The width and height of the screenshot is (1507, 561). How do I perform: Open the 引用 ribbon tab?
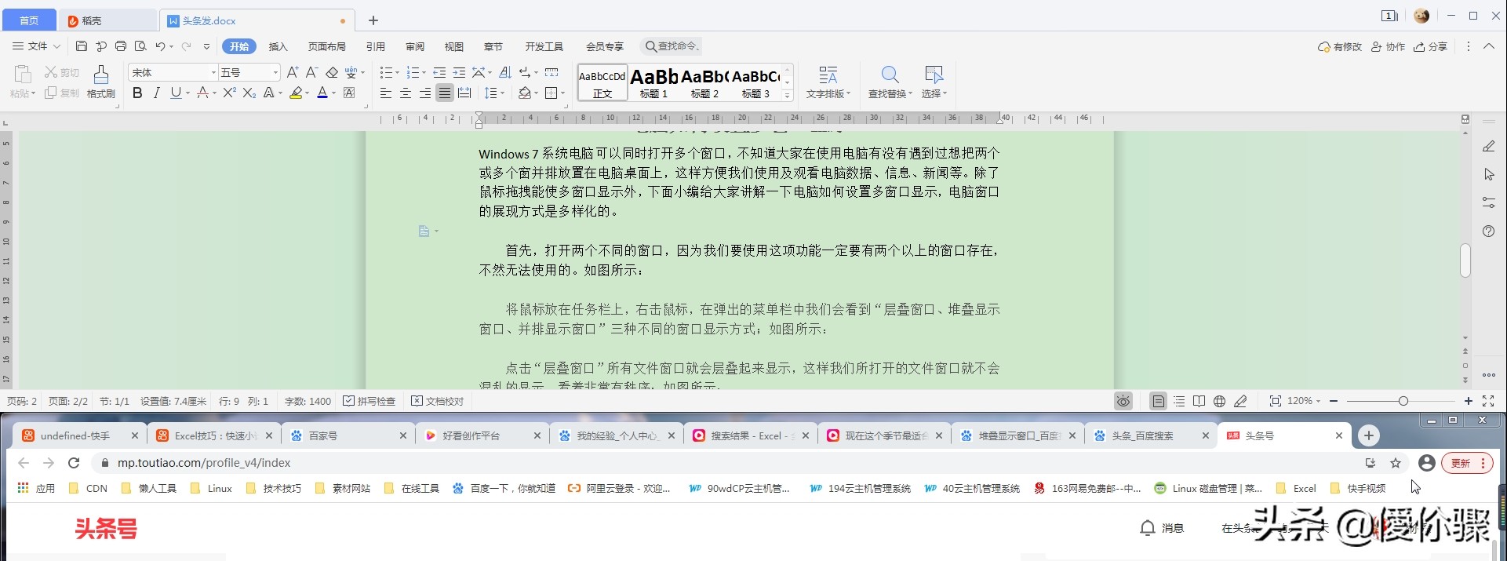pyautogui.click(x=376, y=46)
